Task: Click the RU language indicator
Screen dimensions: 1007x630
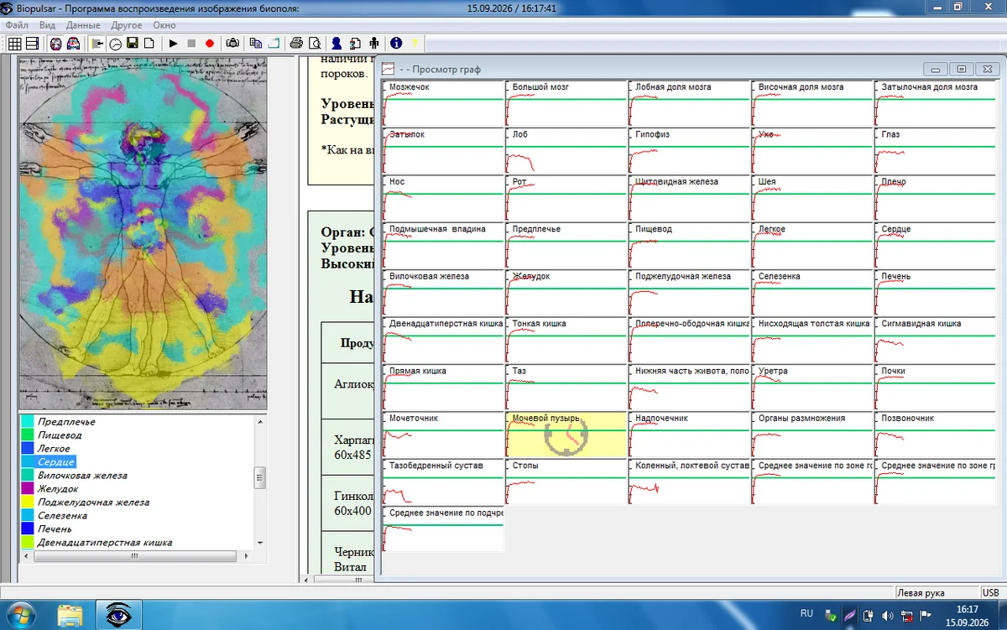Action: point(806,613)
